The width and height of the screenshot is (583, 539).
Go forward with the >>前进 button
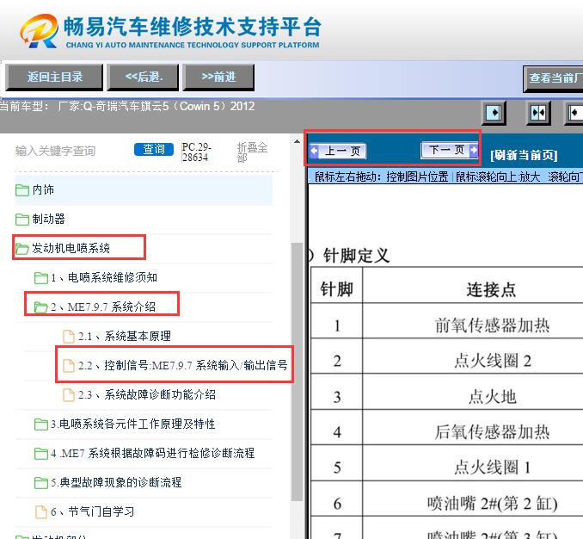[x=218, y=77]
